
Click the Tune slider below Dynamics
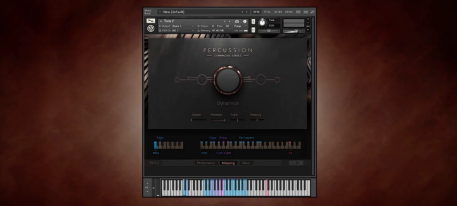point(238,120)
